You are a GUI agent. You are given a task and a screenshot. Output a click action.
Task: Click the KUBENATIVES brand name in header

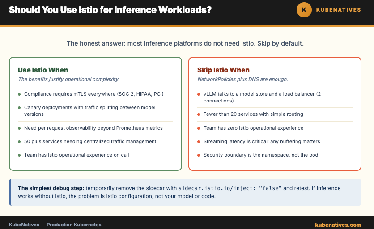(x=338, y=10)
